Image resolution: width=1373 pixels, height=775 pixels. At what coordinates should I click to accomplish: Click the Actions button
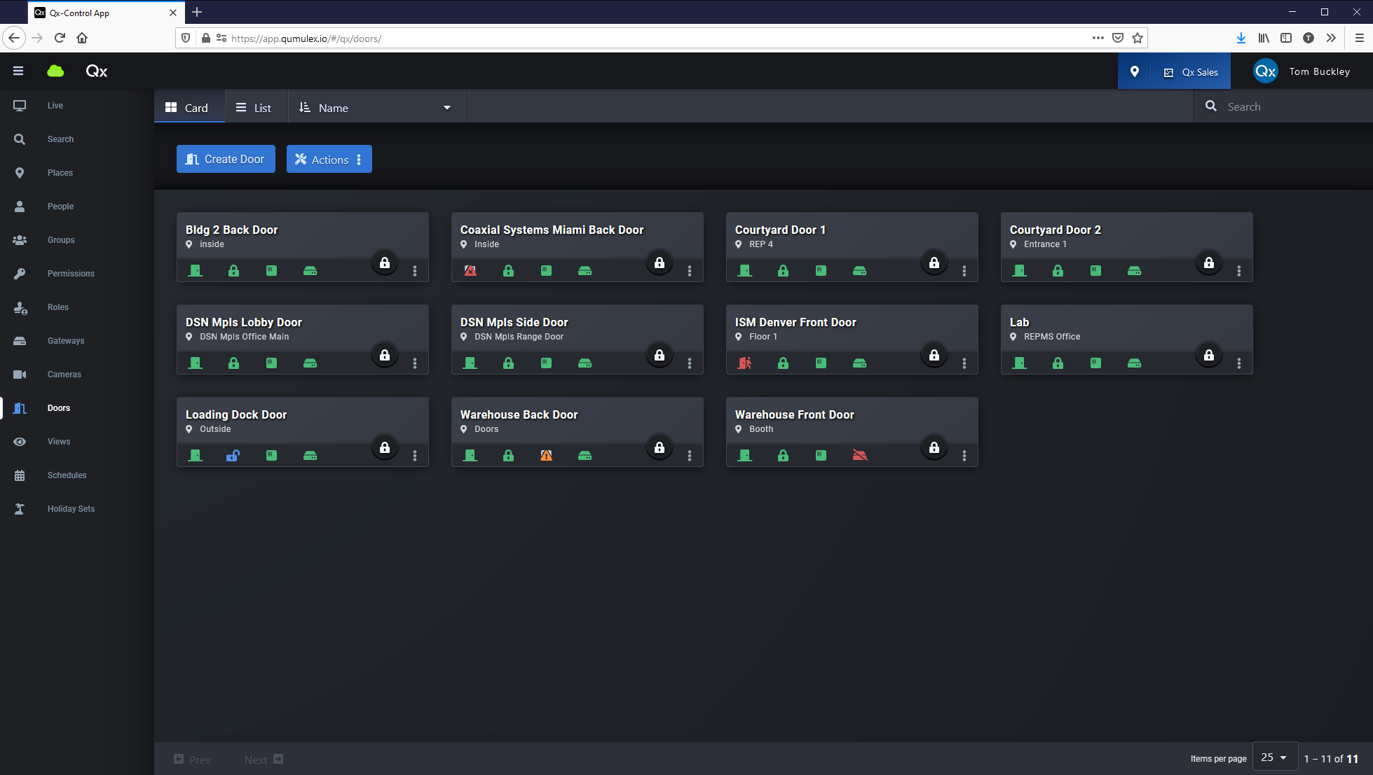(329, 159)
